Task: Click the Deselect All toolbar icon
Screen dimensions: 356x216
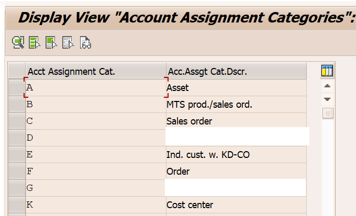Action: tap(69, 43)
